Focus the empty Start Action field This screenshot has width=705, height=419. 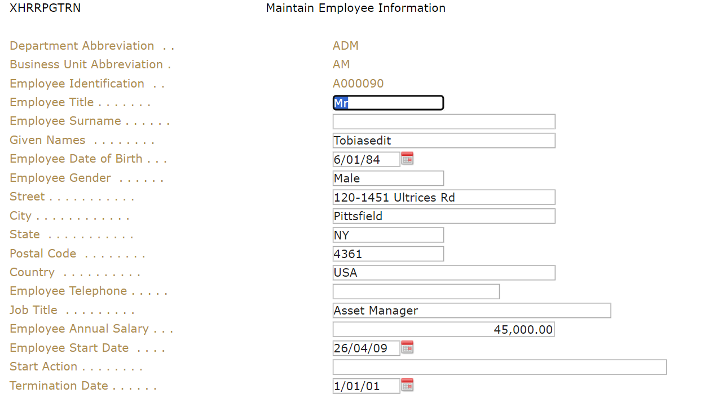tap(499, 367)
